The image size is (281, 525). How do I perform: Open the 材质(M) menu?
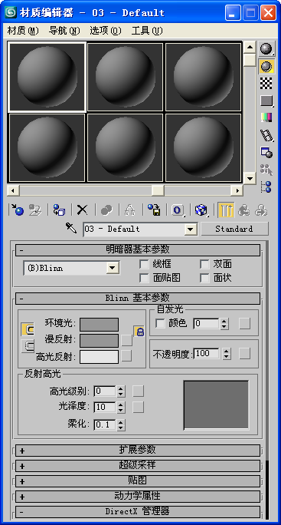pyautogui.click(x=23, y=31)
